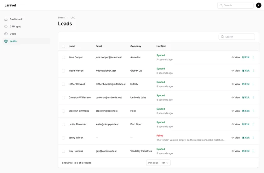View Guy Hawkins lead
Screen dimensions: 264x173
coord(236,151)
